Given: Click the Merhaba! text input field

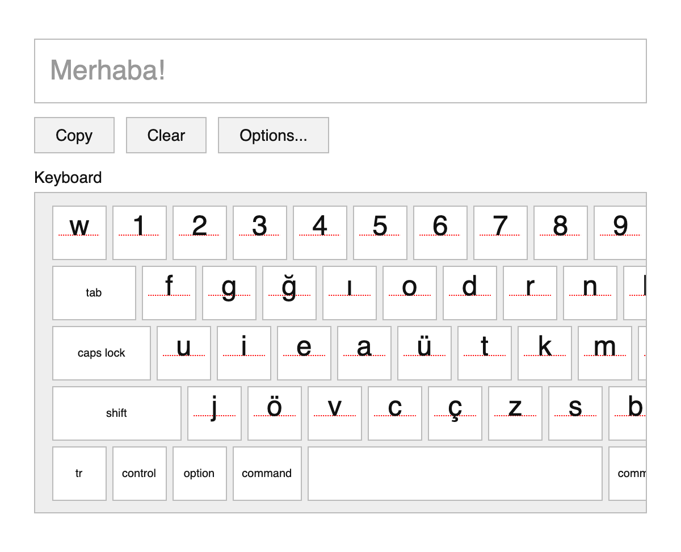Looking at the screenshot, I should pyautogui.click(x=340, y=71).
